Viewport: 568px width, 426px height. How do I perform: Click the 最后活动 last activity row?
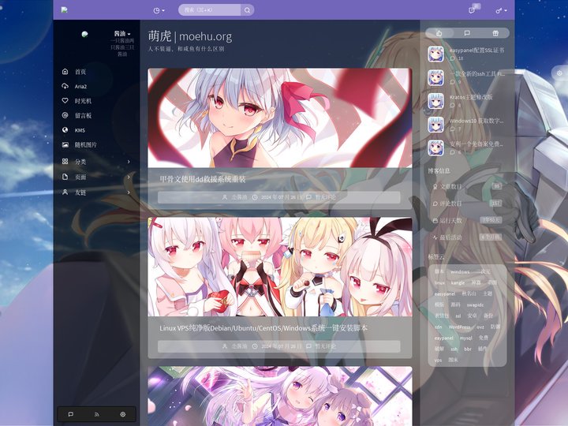click(467, 237)
